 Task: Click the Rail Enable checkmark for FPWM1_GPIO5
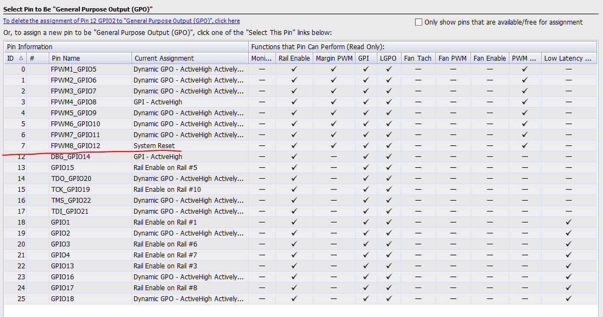(x=294, y=69)
